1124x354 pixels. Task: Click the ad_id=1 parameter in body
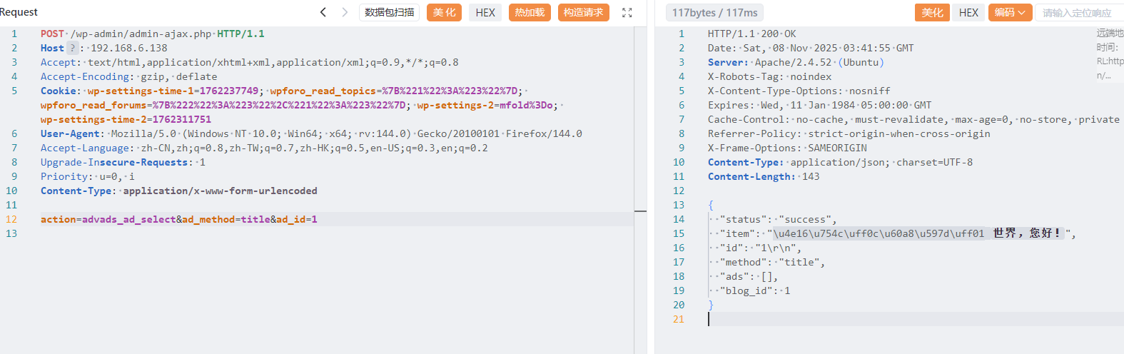tap(297, 219)
